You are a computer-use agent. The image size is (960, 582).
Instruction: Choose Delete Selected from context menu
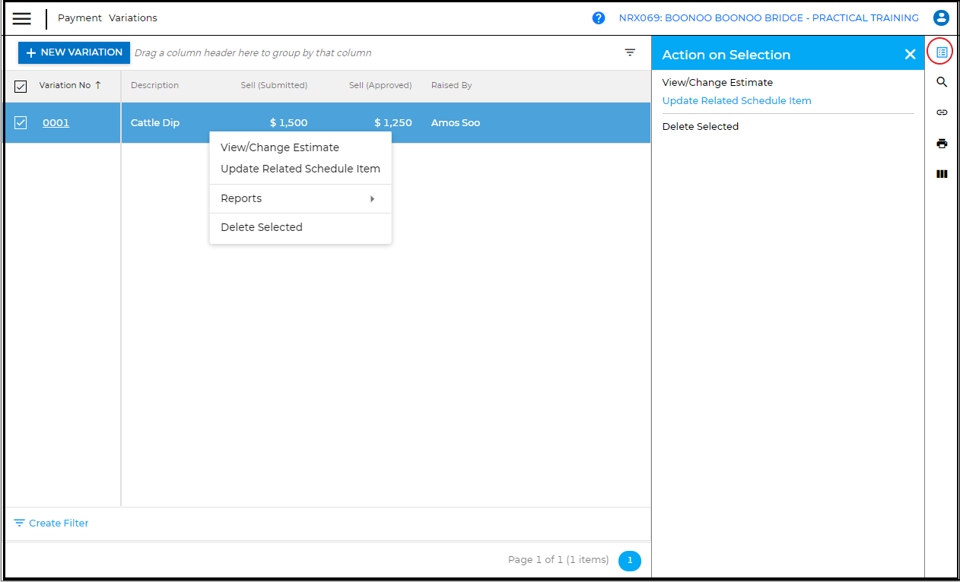[261, 227]
